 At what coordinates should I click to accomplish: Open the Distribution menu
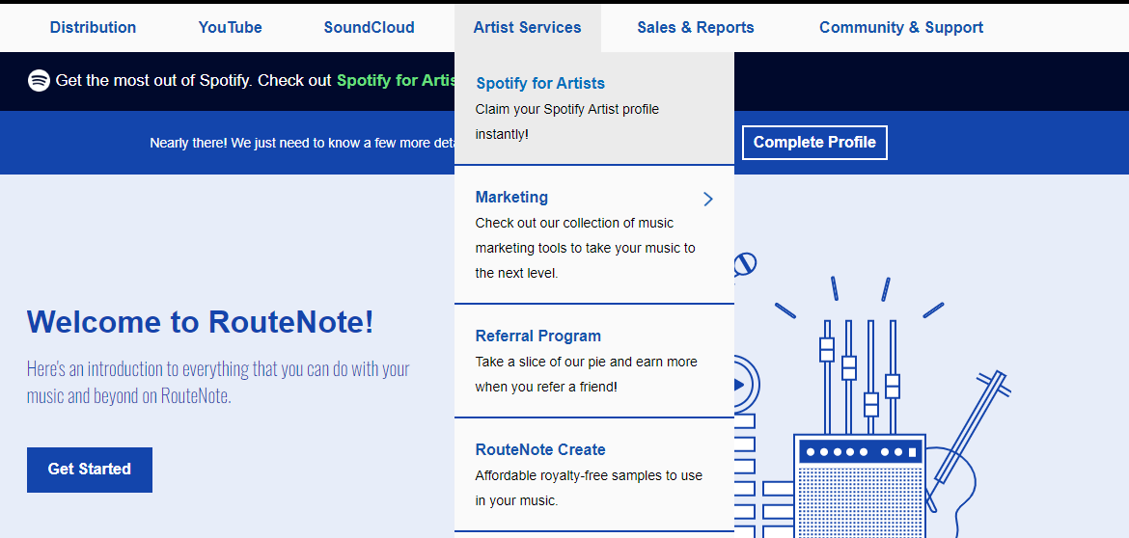click(x=93, y=27)
